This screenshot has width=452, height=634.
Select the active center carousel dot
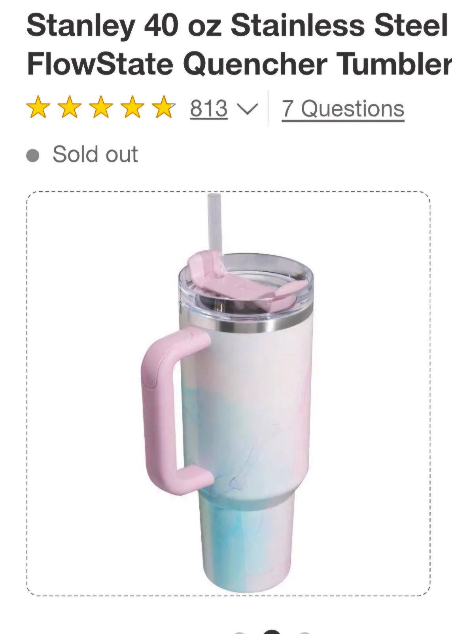272,631
